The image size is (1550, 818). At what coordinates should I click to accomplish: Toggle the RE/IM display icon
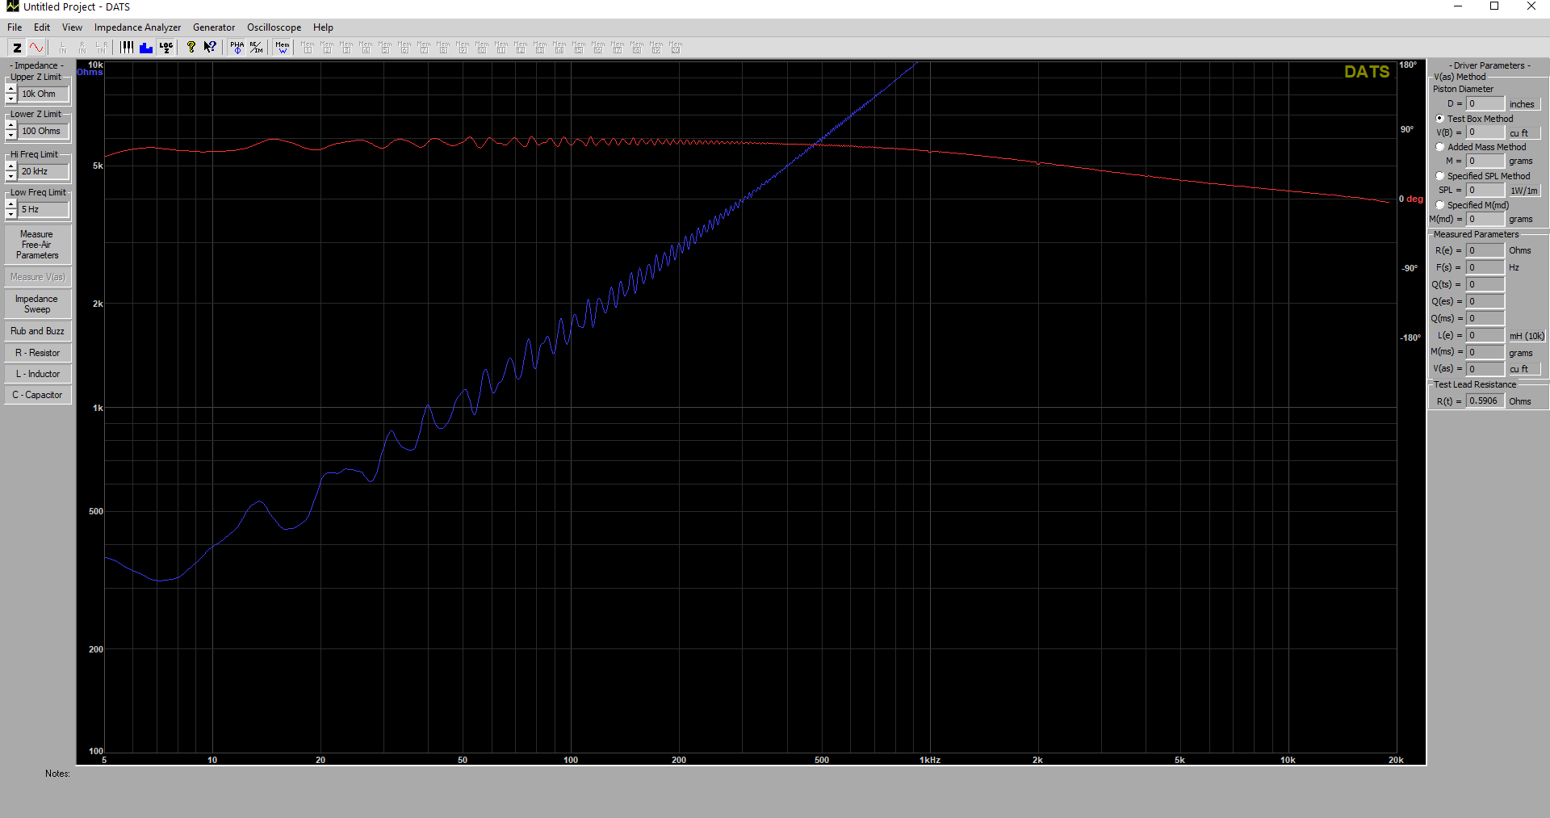[256, 48]
